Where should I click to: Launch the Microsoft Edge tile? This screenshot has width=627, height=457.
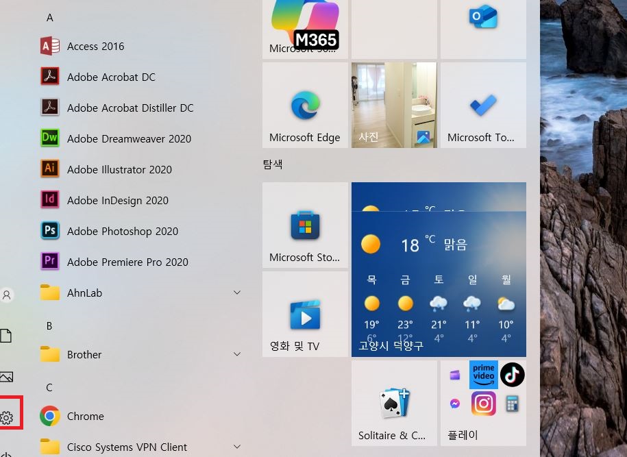pyautogui.click(x=305, y=105)
